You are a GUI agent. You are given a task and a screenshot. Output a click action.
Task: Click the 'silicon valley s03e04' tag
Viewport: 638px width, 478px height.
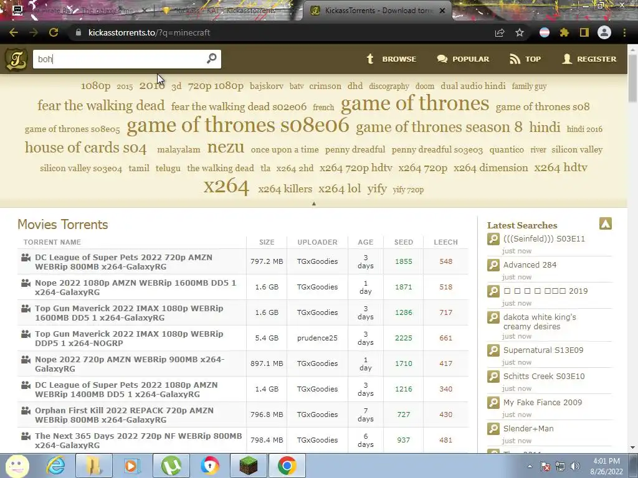[x=81, y=168]
